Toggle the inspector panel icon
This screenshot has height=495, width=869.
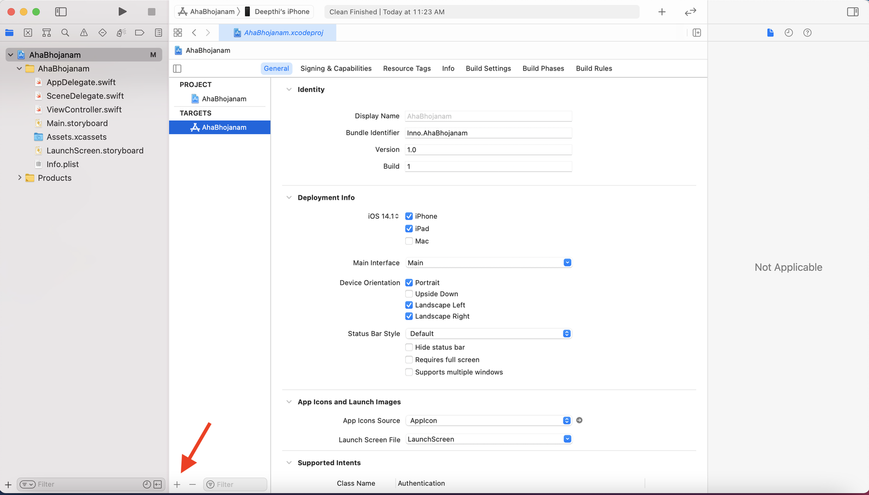click(x=853, y=11)
